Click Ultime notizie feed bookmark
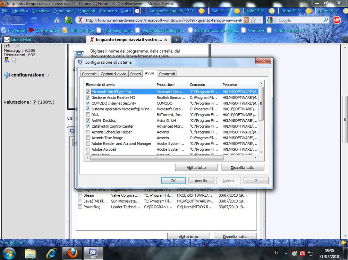 click(x=78, y=30)
